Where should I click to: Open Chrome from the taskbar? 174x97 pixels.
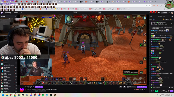15,95
